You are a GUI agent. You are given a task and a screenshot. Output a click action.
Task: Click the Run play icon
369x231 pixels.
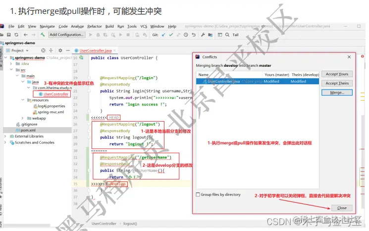(91, 35)
